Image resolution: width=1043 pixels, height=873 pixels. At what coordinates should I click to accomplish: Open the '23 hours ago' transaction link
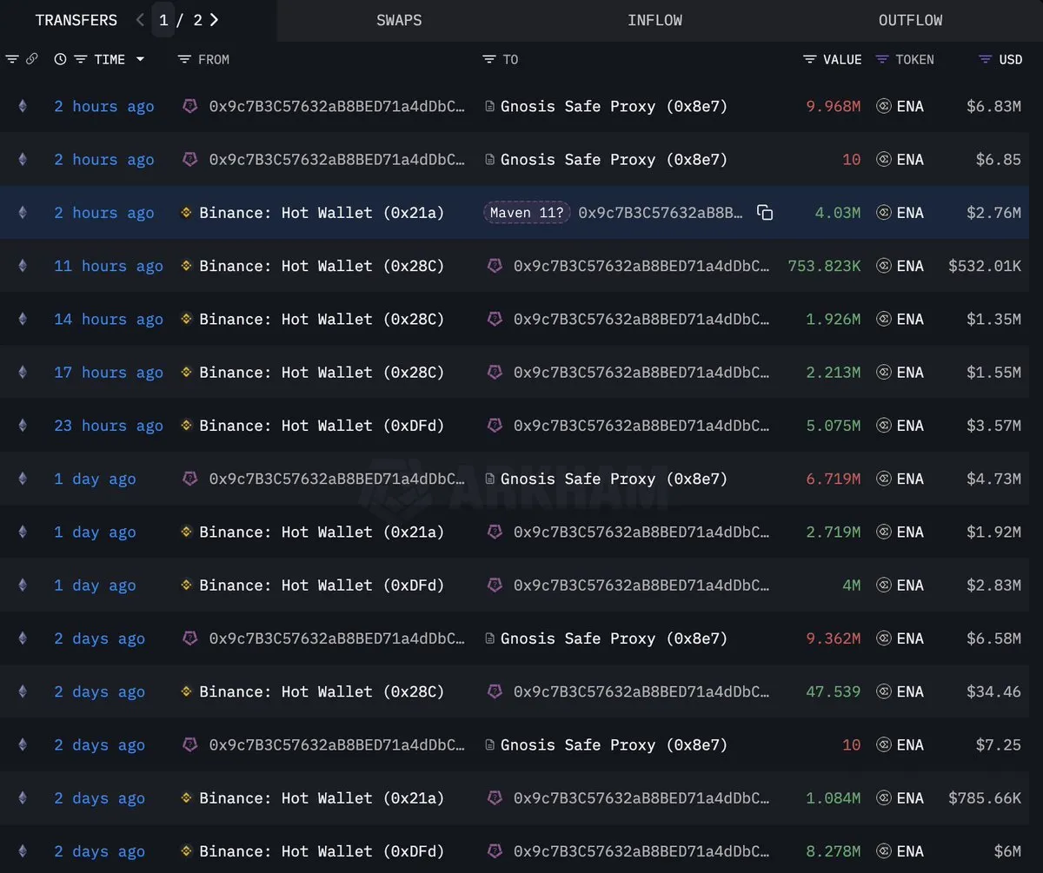(x=109, y=426)
